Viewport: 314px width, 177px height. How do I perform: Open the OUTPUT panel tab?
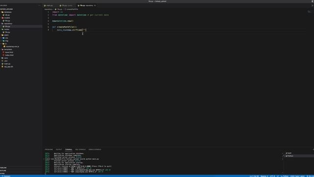pyautogui.click(x=59, y=149)
